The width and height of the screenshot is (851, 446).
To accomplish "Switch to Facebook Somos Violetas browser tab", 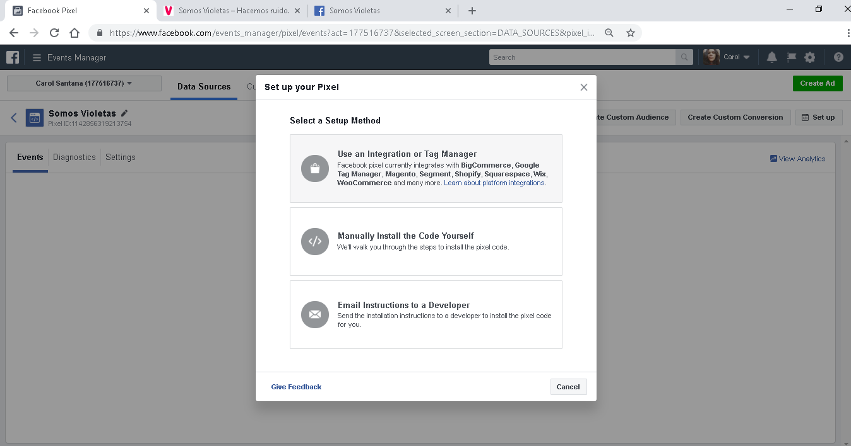I will coord(382,11).
